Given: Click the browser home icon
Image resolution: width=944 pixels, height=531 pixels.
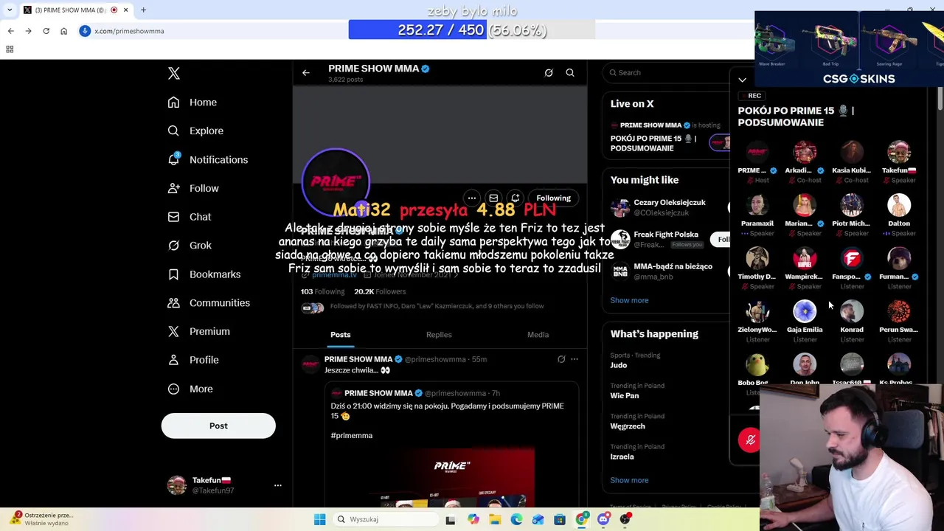Looking at the screenshot, I should (x=63, y=31).
